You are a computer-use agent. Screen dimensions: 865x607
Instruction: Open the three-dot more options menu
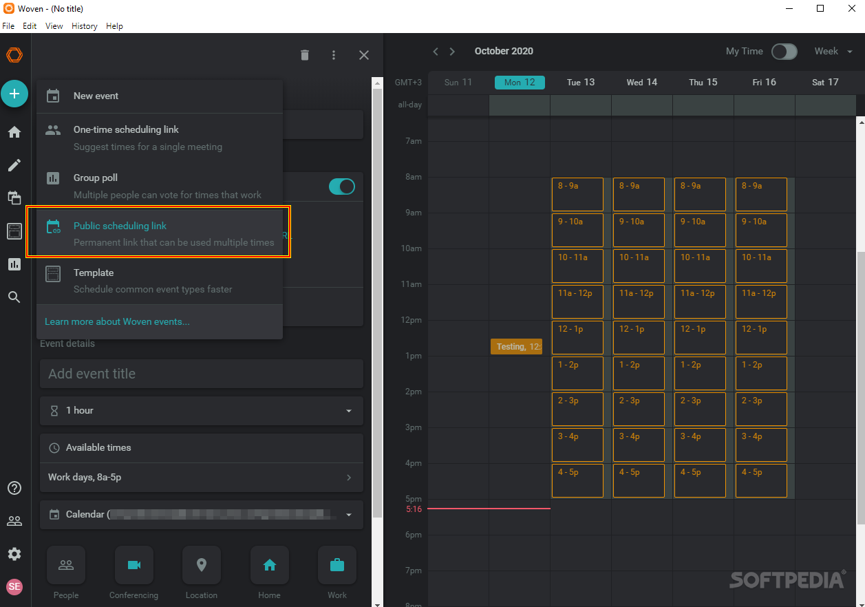(x=334, y=55)
